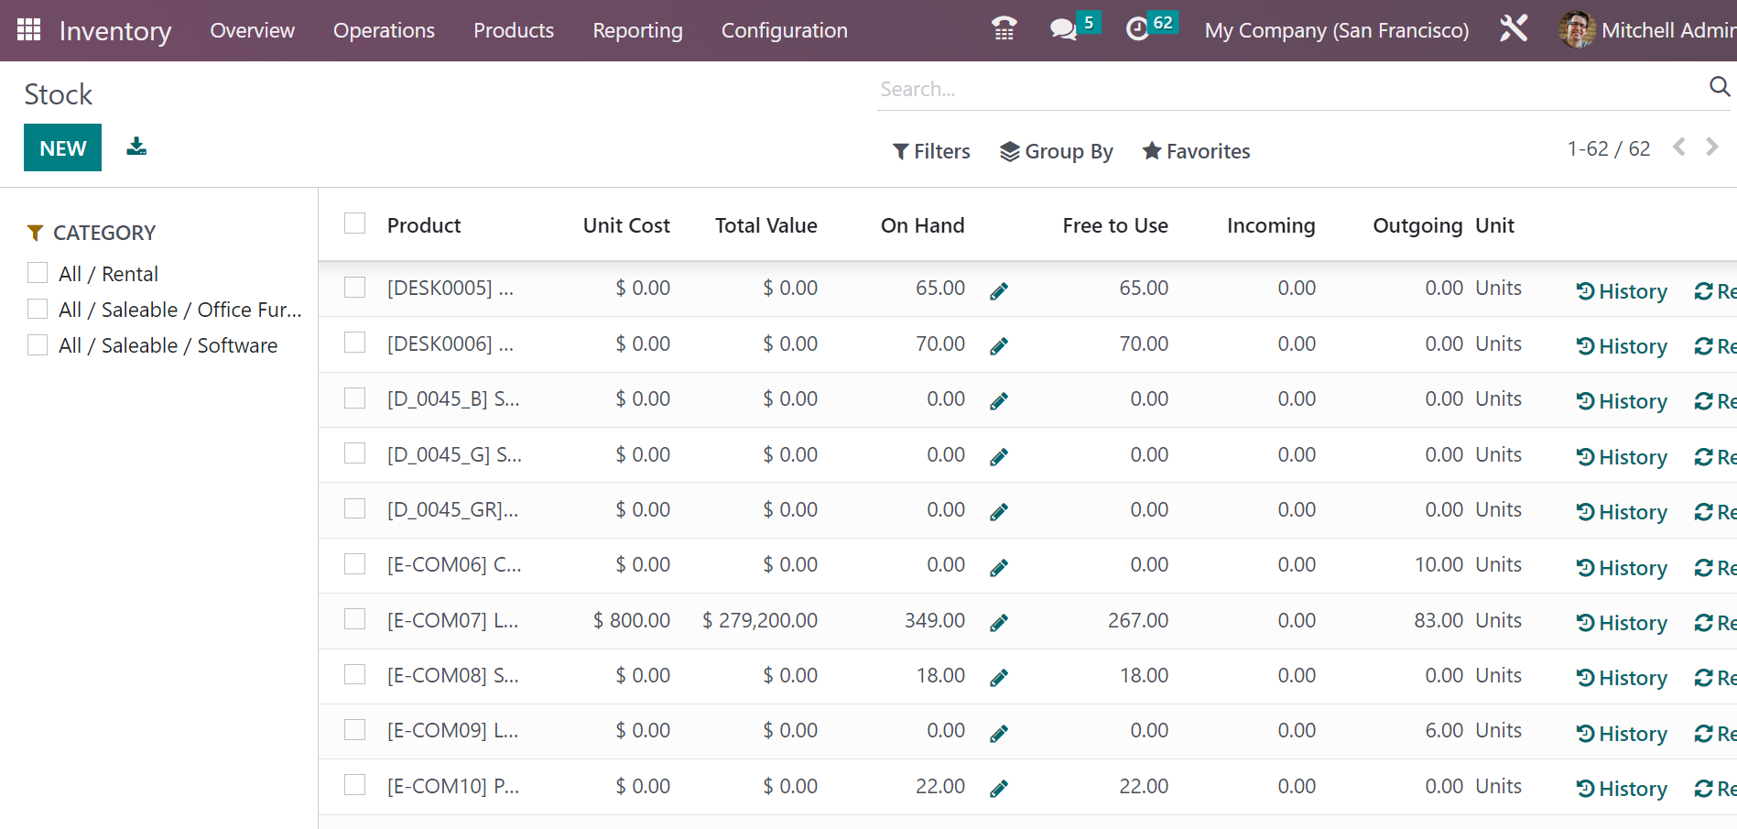The height and width of the screenshot is (829, 1737).
Task: Check the All / Rental category filter
Action: point(38,272)
